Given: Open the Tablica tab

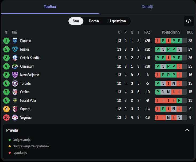Looking at the screenshot, I should [50, 7].
